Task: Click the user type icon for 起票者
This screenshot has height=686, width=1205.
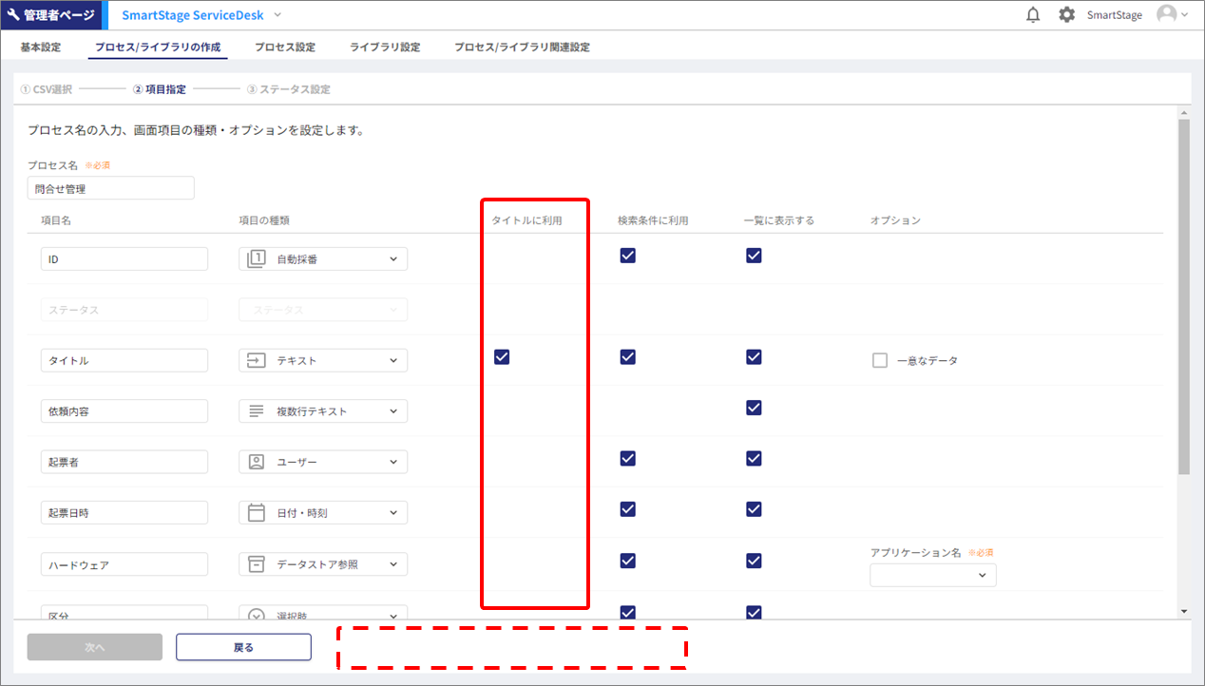Action: click(256, 462)
